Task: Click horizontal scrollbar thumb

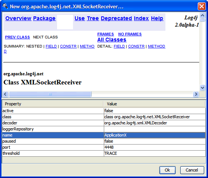Action: (x=50, y=94)
